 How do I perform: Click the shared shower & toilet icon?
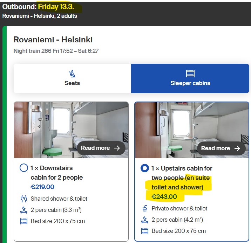pyautogui.click(x=24, y=199)
